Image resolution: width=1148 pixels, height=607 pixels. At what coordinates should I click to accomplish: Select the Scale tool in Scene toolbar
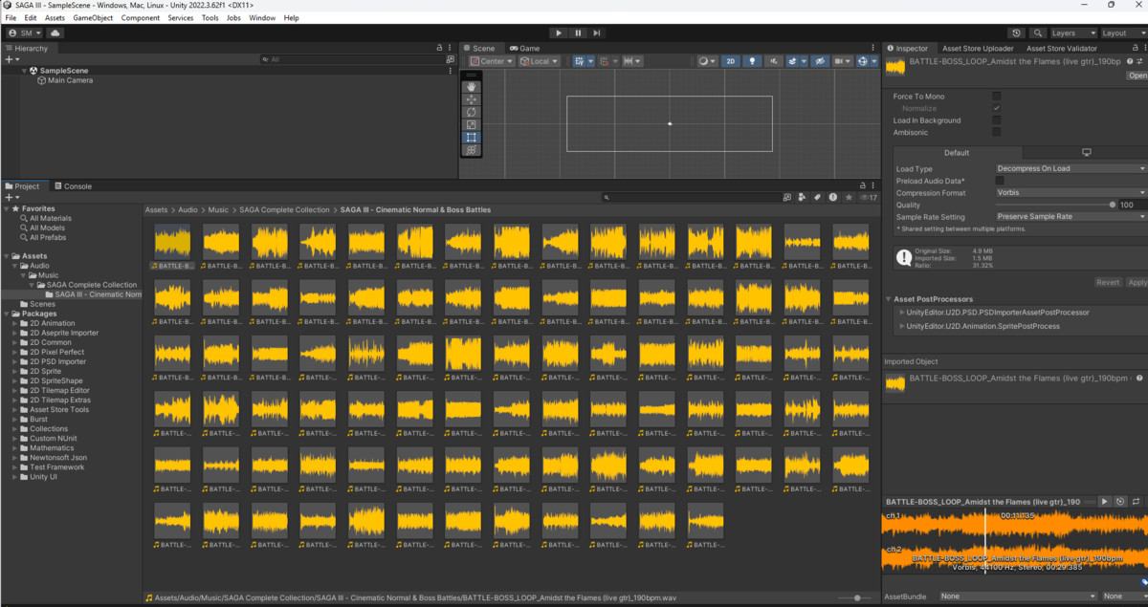tap(471, 124)
